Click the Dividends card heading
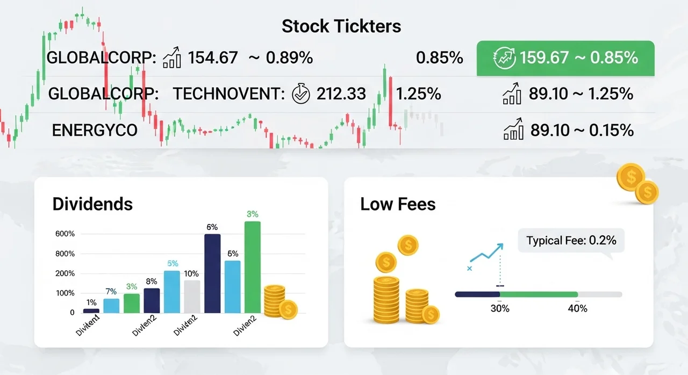688x375 pixels. click(x=92, y=204)
